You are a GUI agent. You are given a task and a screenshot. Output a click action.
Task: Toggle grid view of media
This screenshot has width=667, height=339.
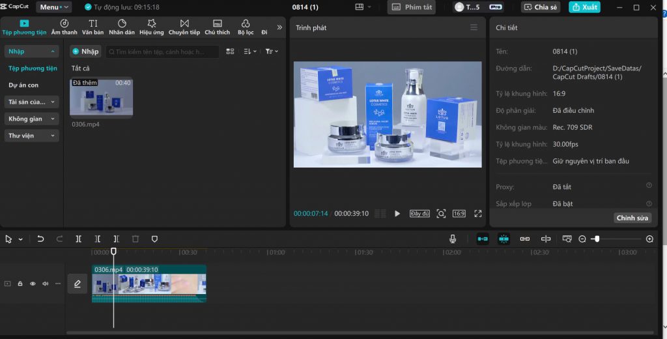(x=230, y=51)
